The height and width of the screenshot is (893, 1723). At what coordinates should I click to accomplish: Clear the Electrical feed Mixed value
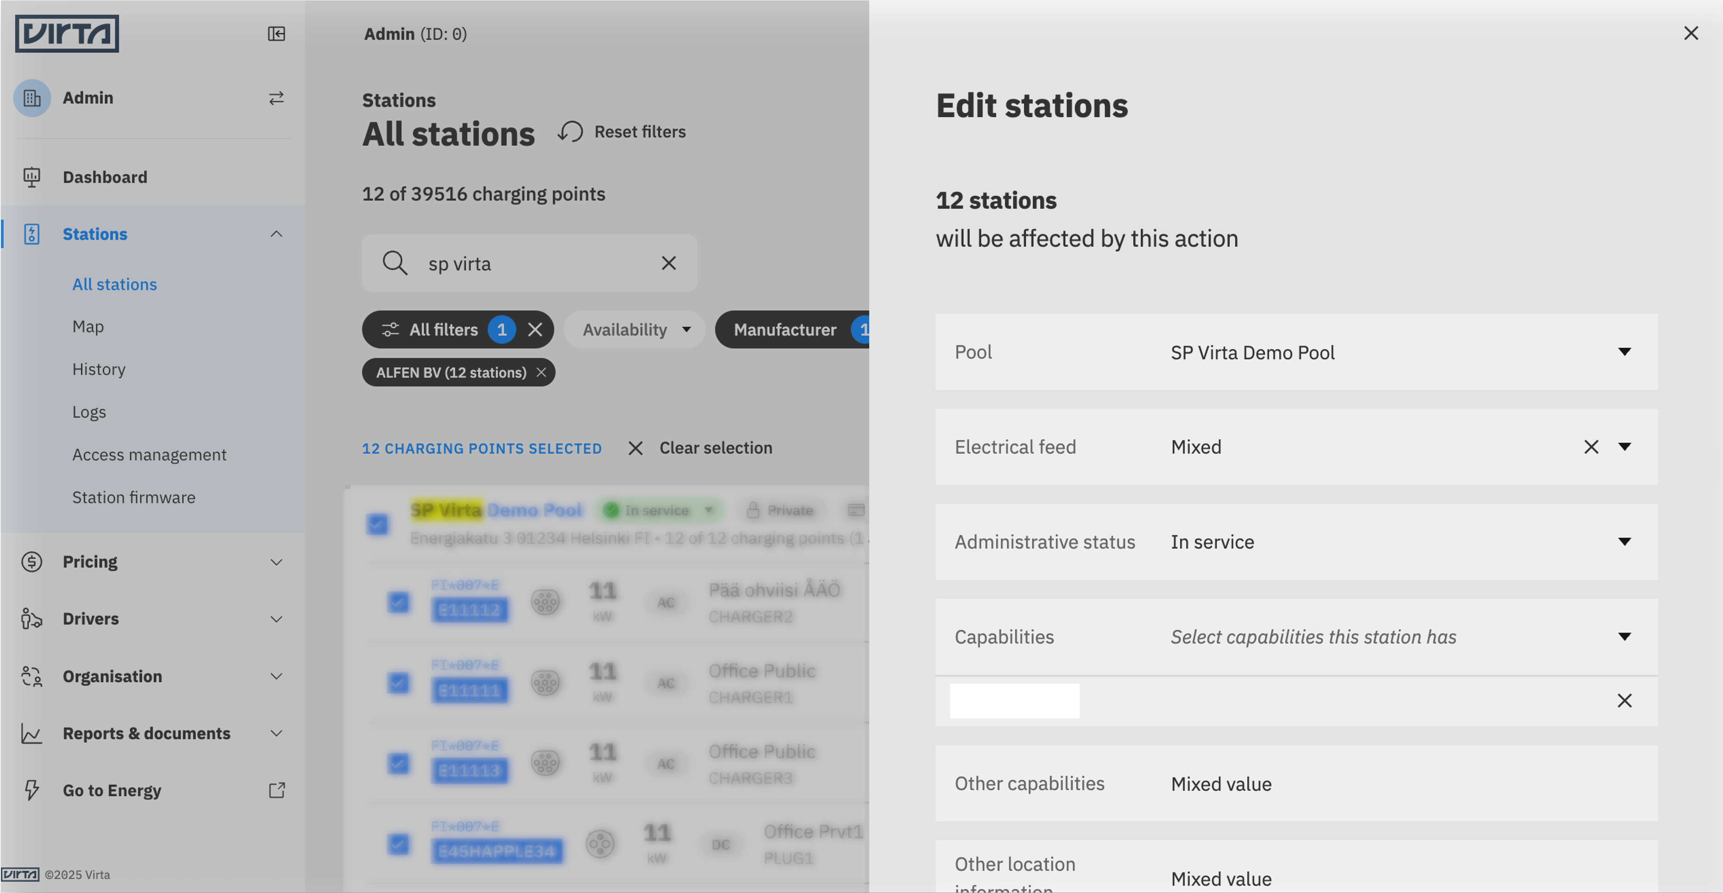1591,447
